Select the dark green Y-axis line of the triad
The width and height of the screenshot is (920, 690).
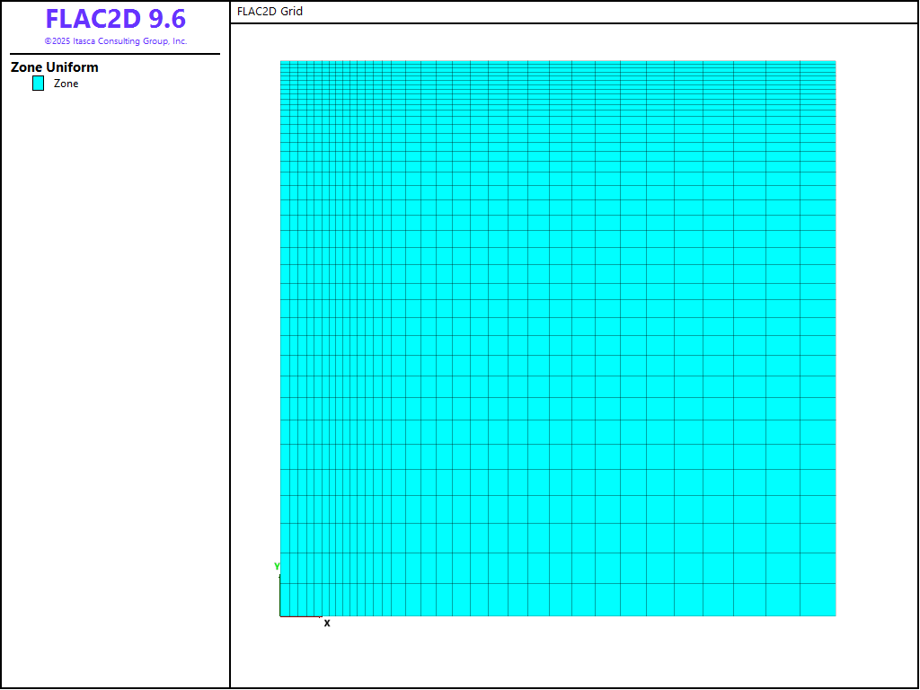click(280, 595)
